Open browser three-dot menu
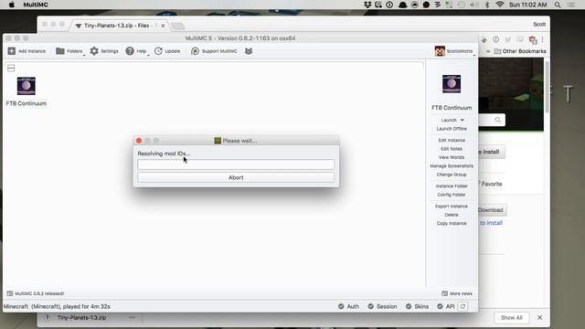Screen dimensions: 585x329 (x=542, y=39)
